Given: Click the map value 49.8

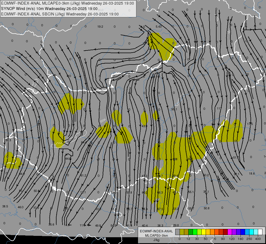Looking at the screenshot, I should [x=98, y=226].
